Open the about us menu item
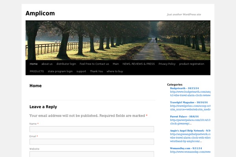Image resolution: width=236 pixels, height=157 pixels. pyautogui.click(x=47, y=64)
